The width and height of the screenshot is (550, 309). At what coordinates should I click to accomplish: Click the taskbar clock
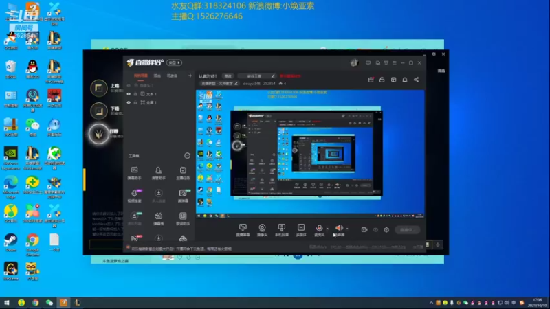(537, 303)
